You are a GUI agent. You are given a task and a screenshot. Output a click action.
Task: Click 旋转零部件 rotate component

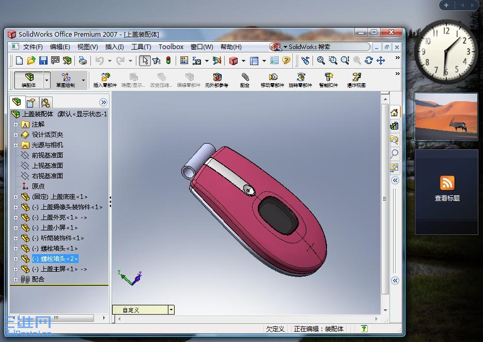(x=300, y=80)
